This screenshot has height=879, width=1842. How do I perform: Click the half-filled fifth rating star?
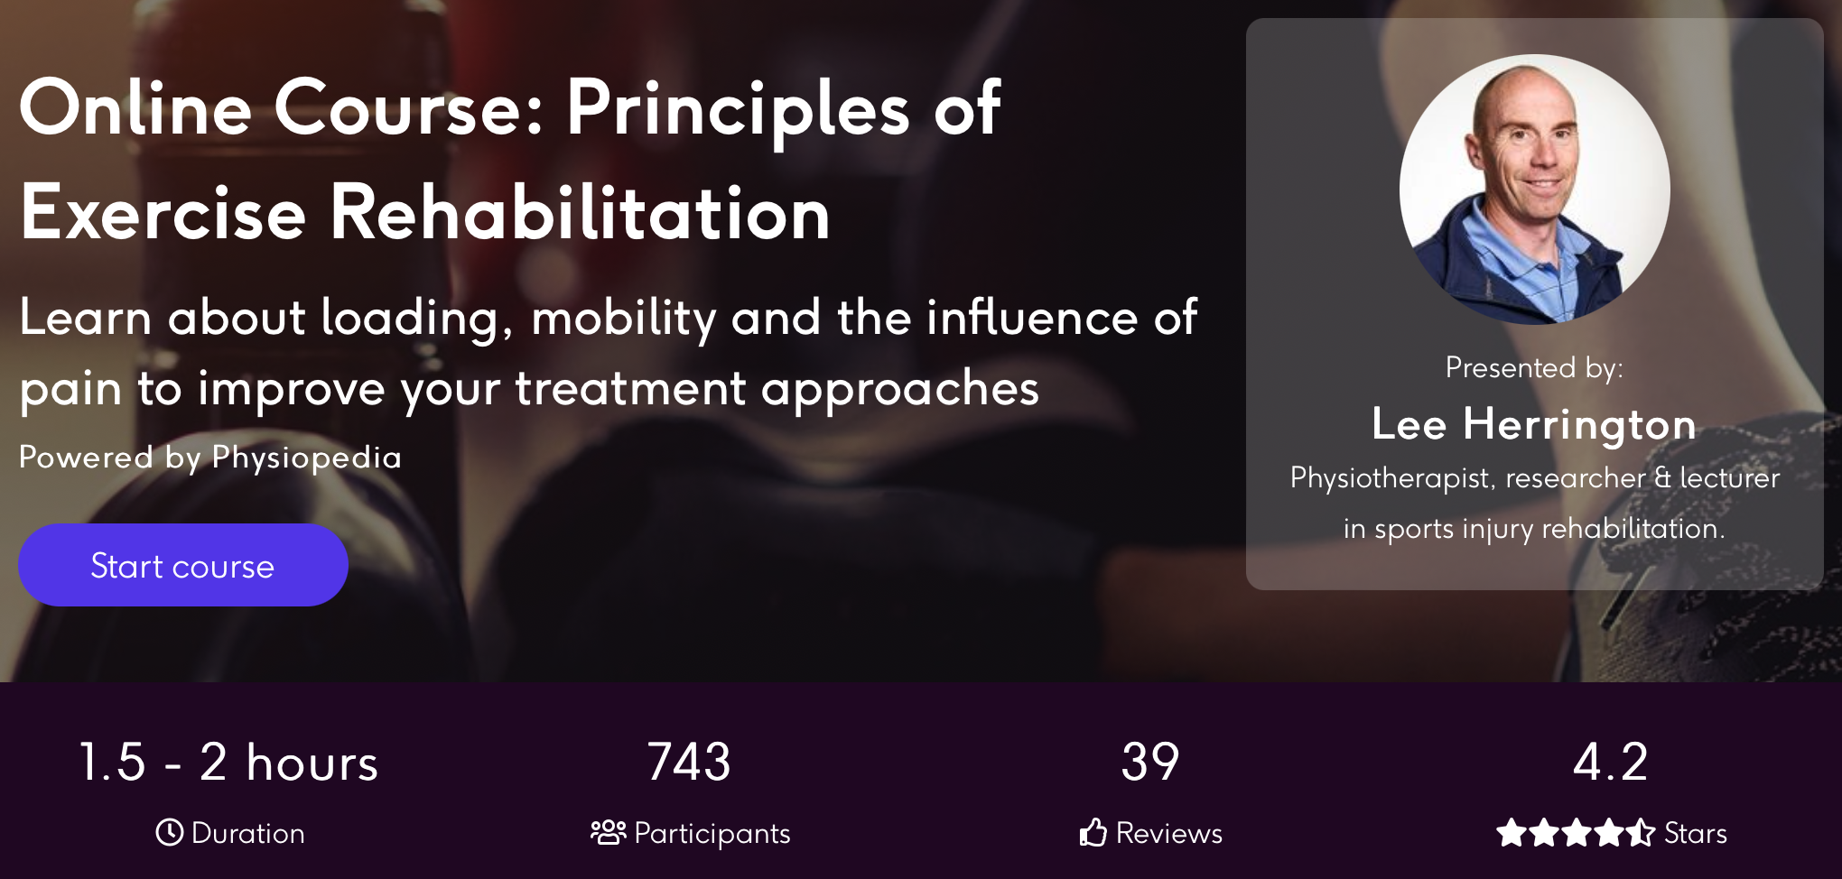coord(1641,832)
